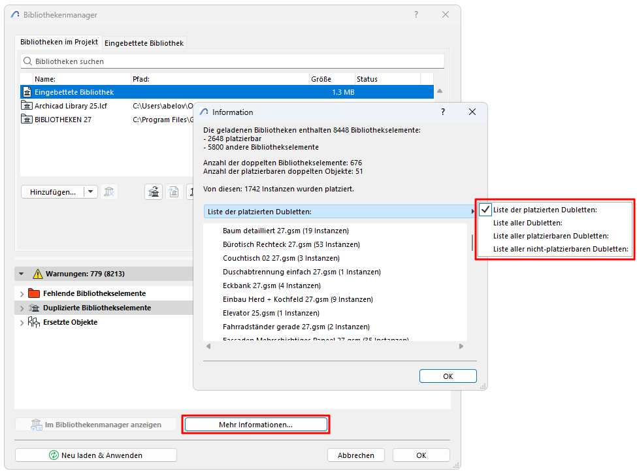
Task: Click the Eingebettete Bibliothek row icon
Action: click(x=27, y=92)
